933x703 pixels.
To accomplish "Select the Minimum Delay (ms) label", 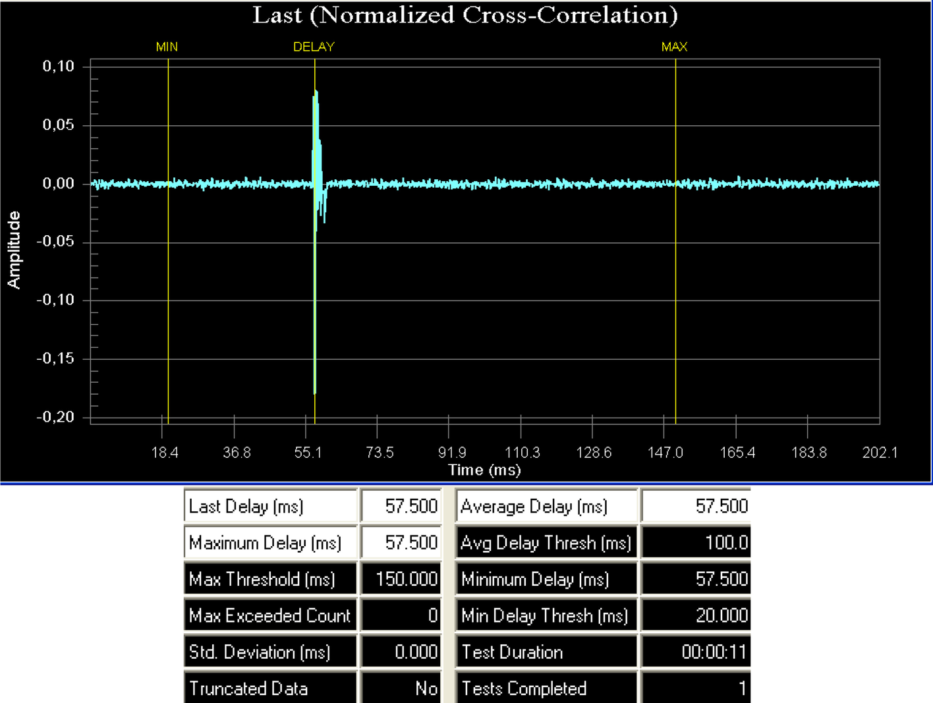I will coord(546,579).
